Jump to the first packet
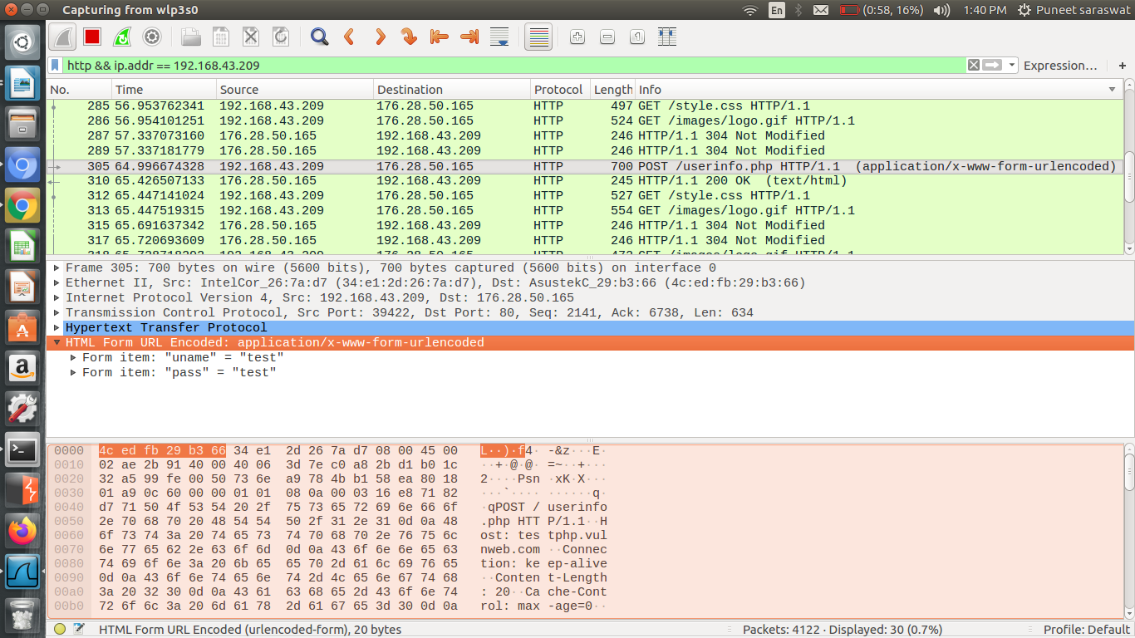The height and width of the screenshot is (638, 1135). pos(439,37)
